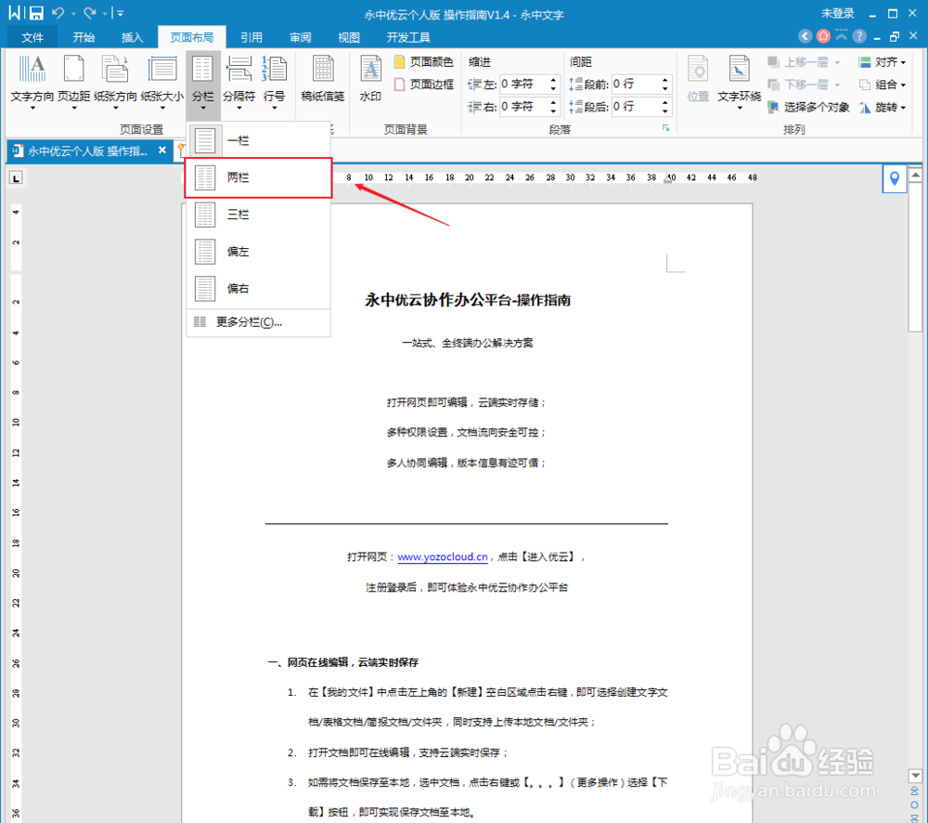
Task: Decrease spacing after (段后) value
Action: click(665, 111)
